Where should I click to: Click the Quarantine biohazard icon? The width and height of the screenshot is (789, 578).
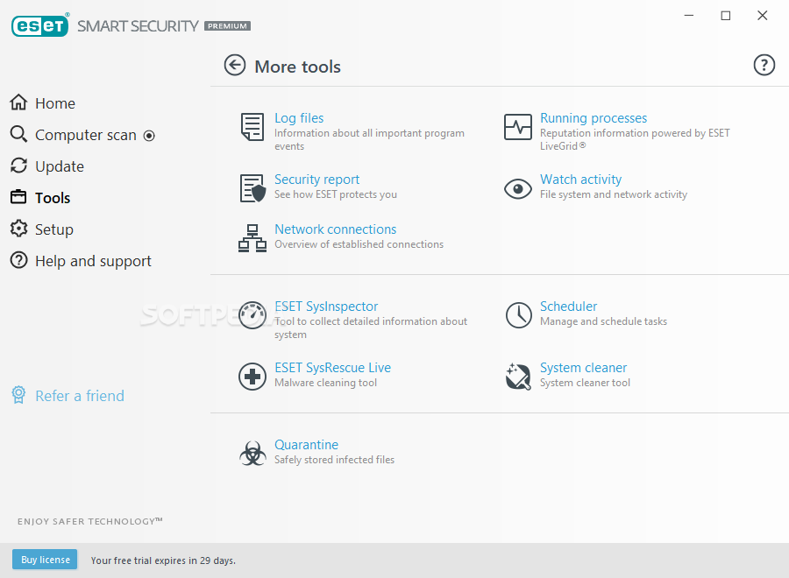[x=252, y=454]
